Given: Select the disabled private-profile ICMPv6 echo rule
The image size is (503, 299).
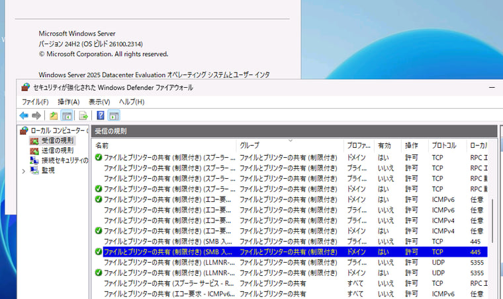Looking at the screenshot, I should tap(291, 210).
